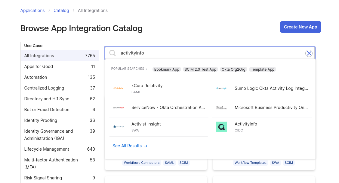339x183 pixels.
Task: Filter by Apps for Good
Action: [60, 66]
